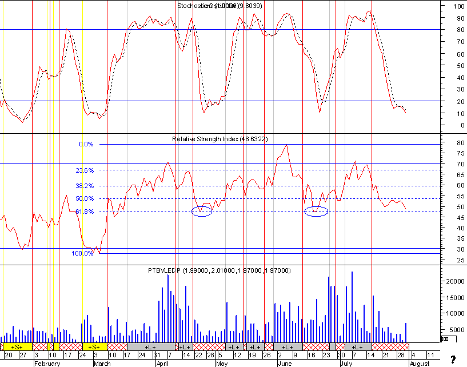Click the question mark help icon
The image size is (467, 367).
pos(453,360)
